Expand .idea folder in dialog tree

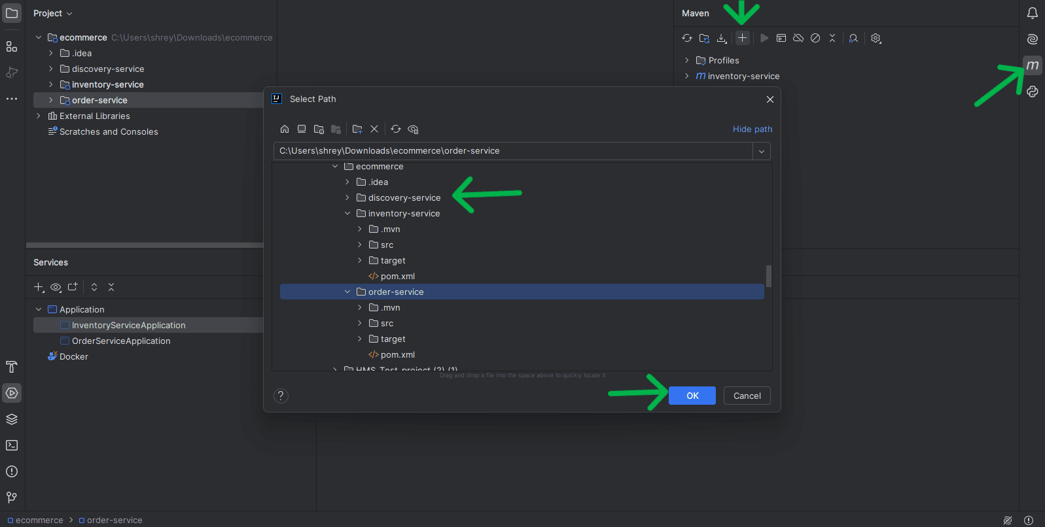(x=347, y=182)
